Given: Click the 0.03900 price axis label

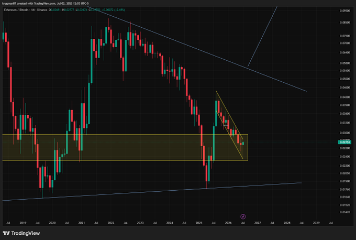Looking at the screenshot, I should pos(344,105).
